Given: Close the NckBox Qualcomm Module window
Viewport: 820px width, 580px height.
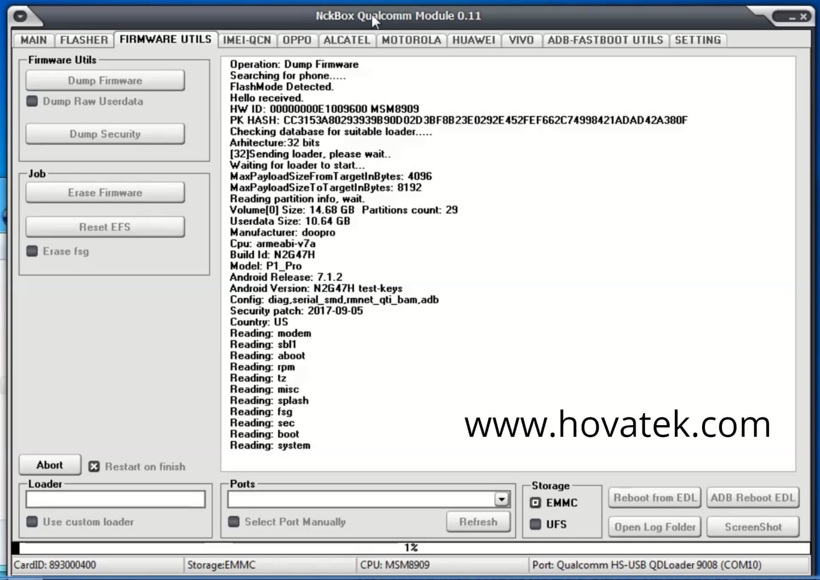Looking at the screenshot, I should 803,17.
